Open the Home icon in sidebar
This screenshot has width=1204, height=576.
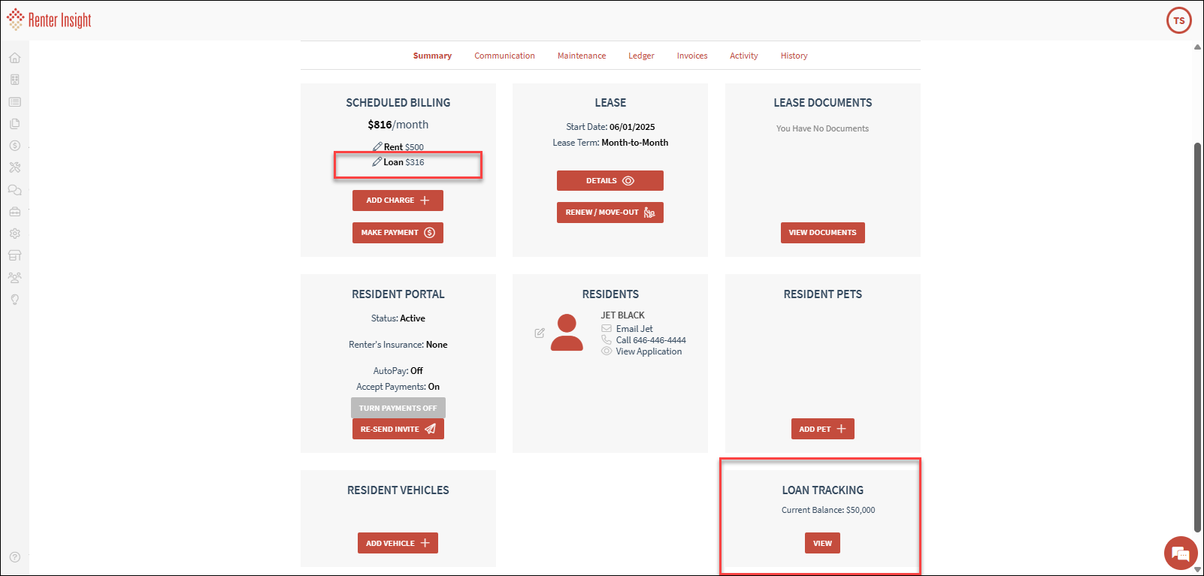tap(14, 58)
